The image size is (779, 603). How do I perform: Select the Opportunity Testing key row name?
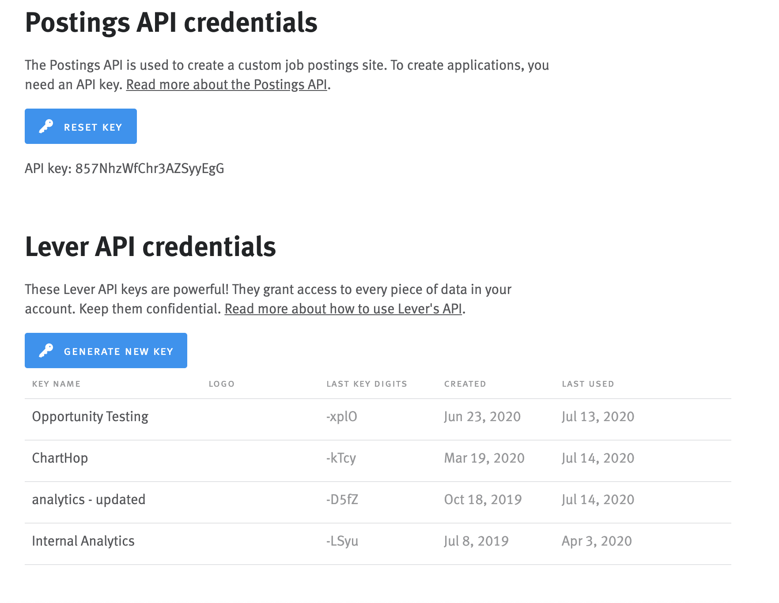[91, 417]
